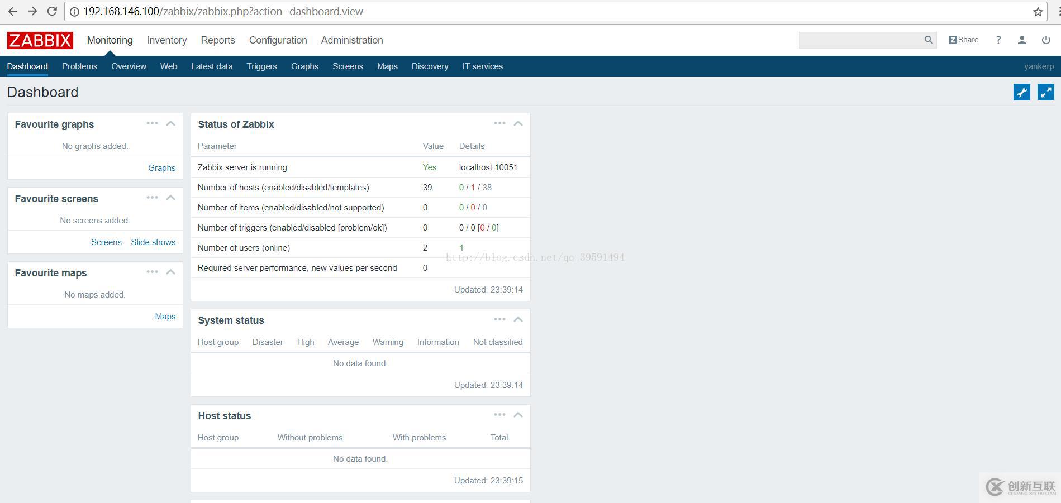Image resolution: width=1061 pixels, height=503 pixels.
Task: Collapse the System status widget
Action: click(517, 319)
